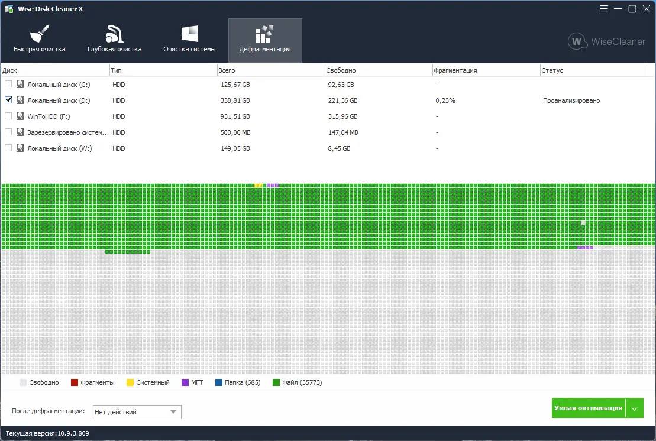Click the Свободно column header
This screenshot has width=656, height=441.
click(x=378, y=70)
